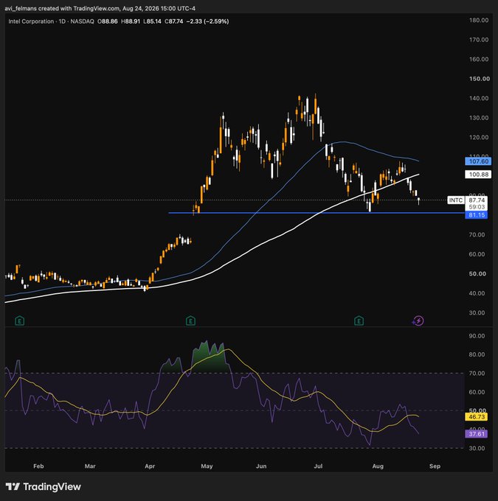Click the Aug label on time axis
The height and width of the screenshot is (501, 498).
(378, 466)
